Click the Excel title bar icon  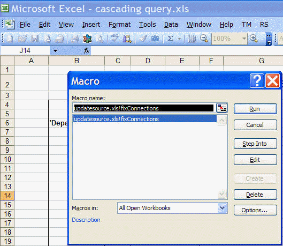[x=5, y=8]
